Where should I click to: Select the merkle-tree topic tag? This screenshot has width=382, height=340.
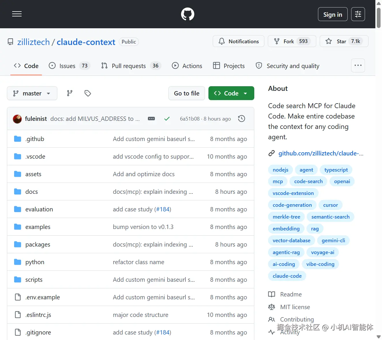point(287,217)
